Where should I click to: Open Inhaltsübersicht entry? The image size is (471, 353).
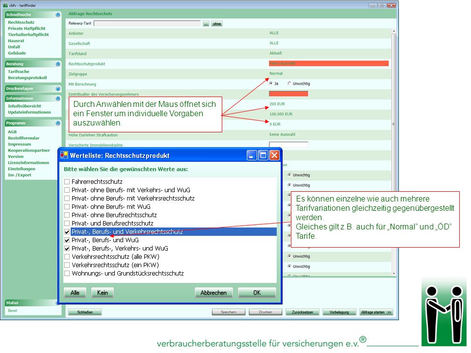point(25,106)
